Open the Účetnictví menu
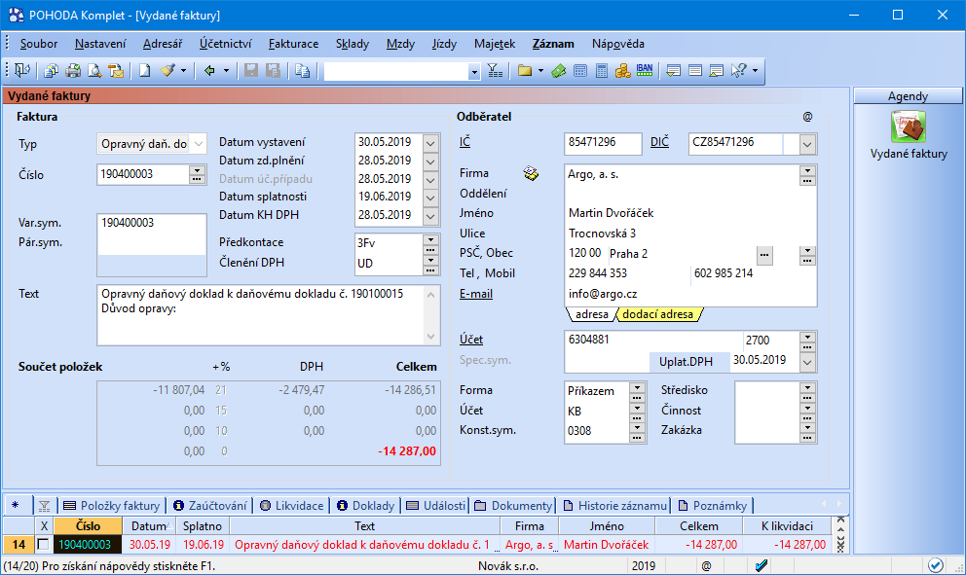The width and height of the screenshot is (966, 575). point(226,44)
